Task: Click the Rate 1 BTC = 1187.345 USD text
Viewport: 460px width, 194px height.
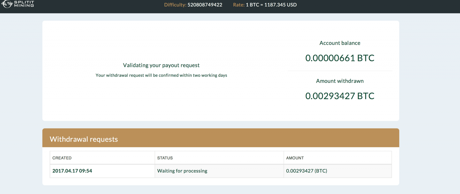Action: point(265,5)
